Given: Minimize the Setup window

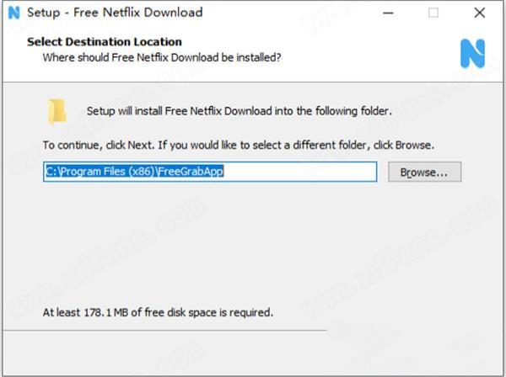Looking at the screenshot, I should point(388,13).
